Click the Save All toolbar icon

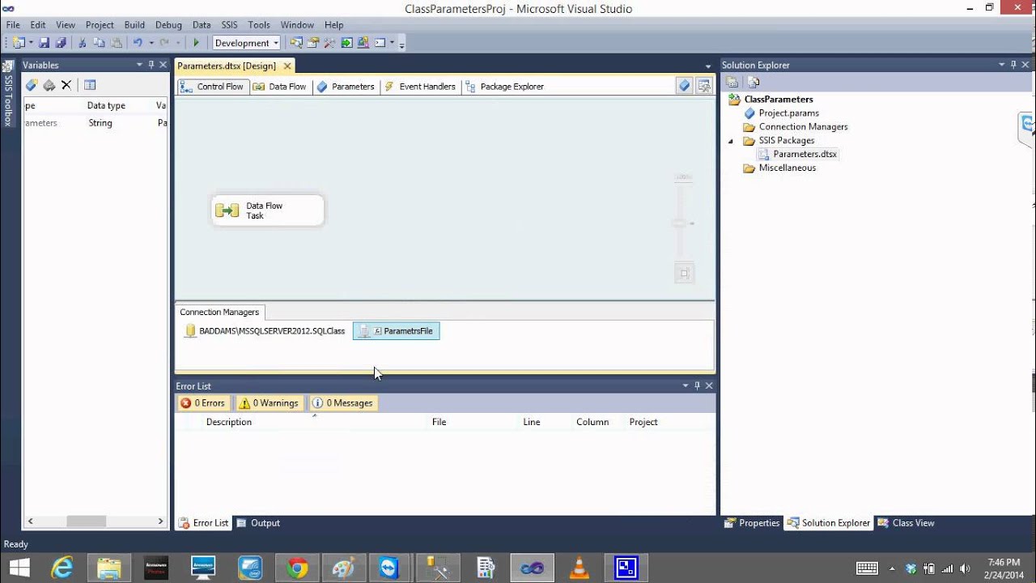click(60, 43)
